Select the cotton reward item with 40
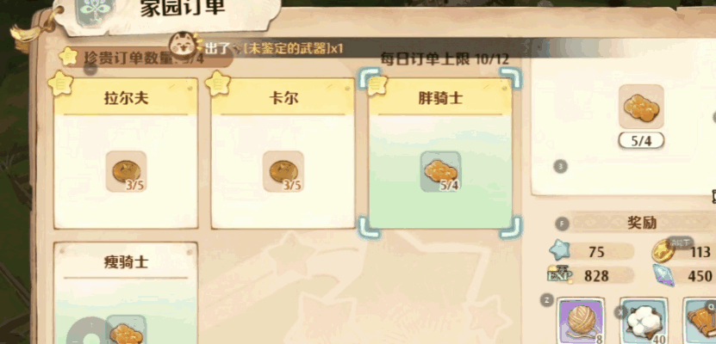Image resolution: width=716 pixels, height=344 pixels. (x=644, y=321)
